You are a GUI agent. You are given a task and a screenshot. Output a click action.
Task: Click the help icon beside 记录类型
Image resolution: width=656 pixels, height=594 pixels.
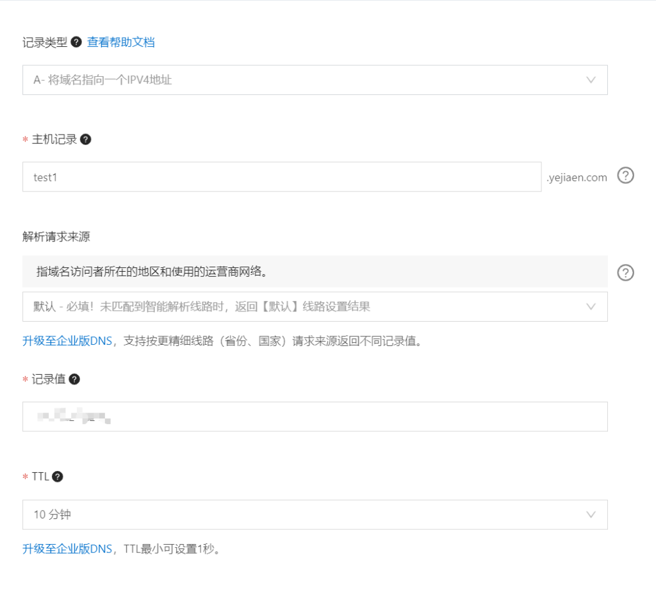(76, 42)
